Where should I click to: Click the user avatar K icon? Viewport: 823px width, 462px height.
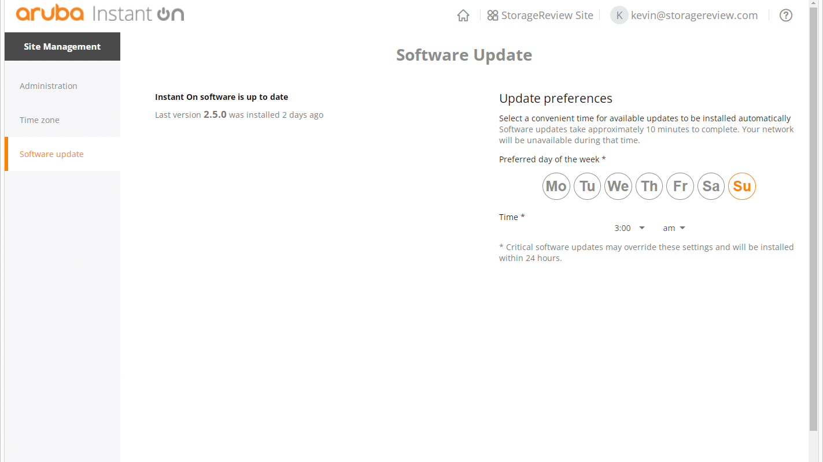click(x=619, y=16)
